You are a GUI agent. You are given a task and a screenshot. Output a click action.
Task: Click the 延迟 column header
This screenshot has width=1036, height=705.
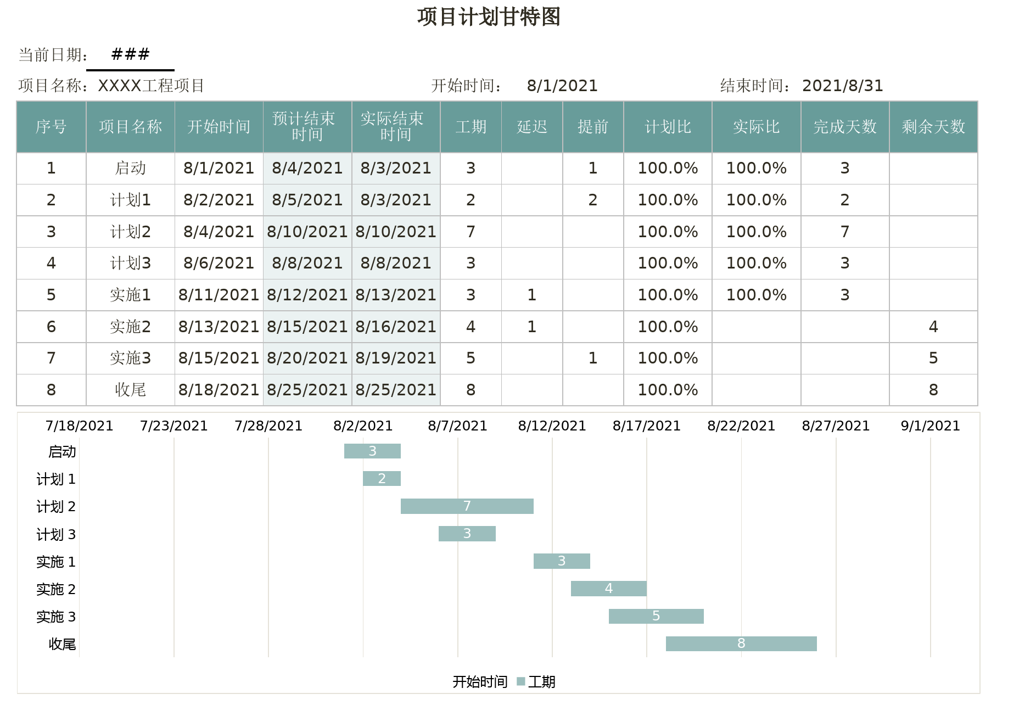pyautogui.click(x=531, y=127)
